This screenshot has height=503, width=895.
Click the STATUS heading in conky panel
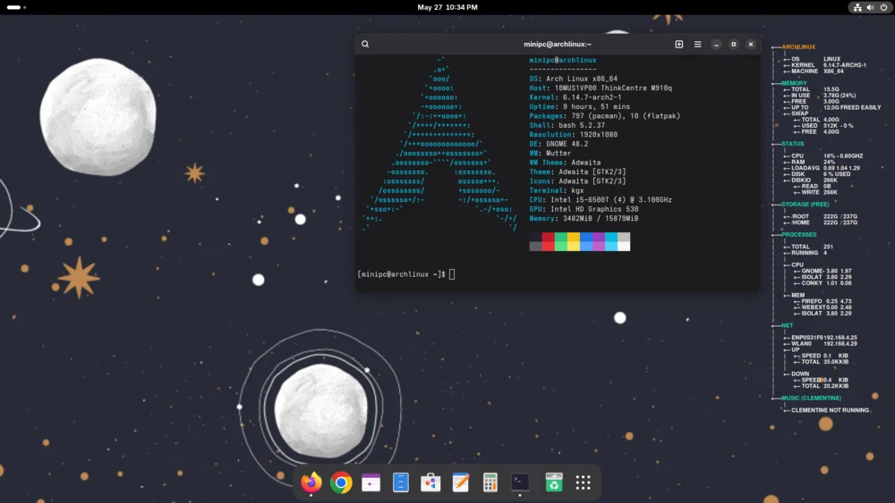point(792,144)
